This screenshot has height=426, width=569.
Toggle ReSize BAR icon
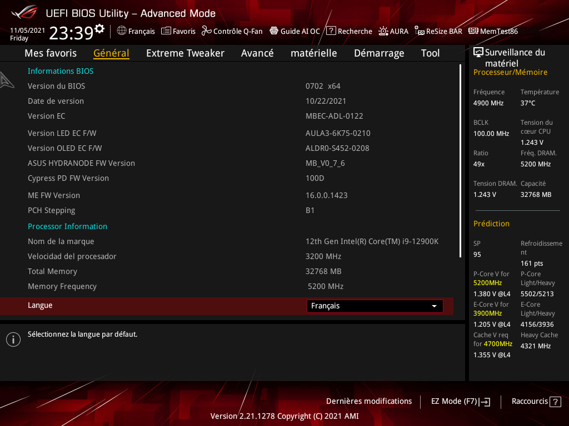point(420,31)
